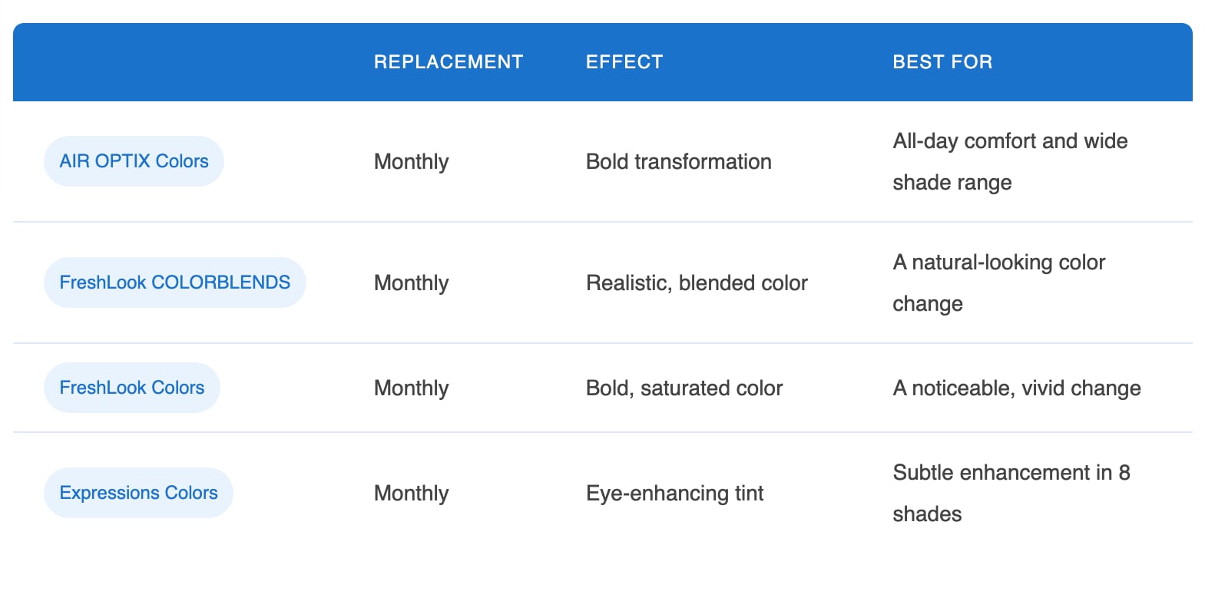Click A noticeable, vivid change text
1215x611 pixels.
(x=1017, y=388)
